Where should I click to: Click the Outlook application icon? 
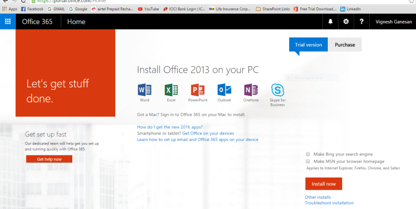(224, 90)
